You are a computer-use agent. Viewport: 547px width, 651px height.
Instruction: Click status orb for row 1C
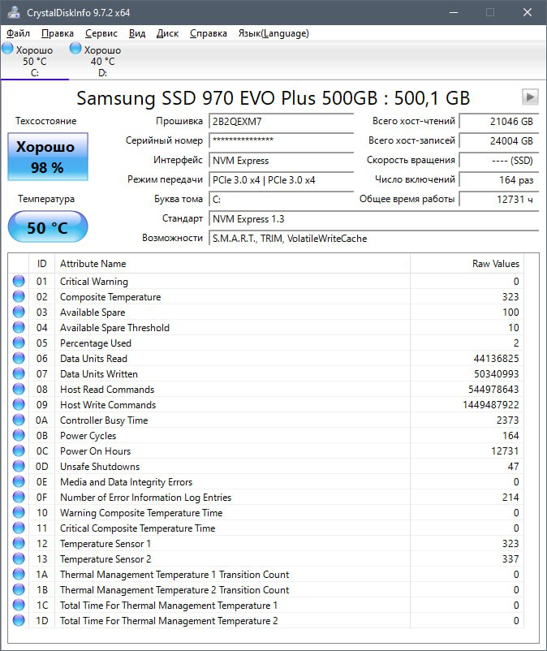click(x=19, y=605)
